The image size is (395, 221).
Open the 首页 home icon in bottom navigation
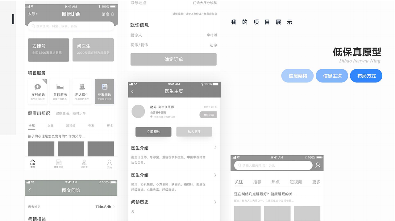tap(33, 163)
